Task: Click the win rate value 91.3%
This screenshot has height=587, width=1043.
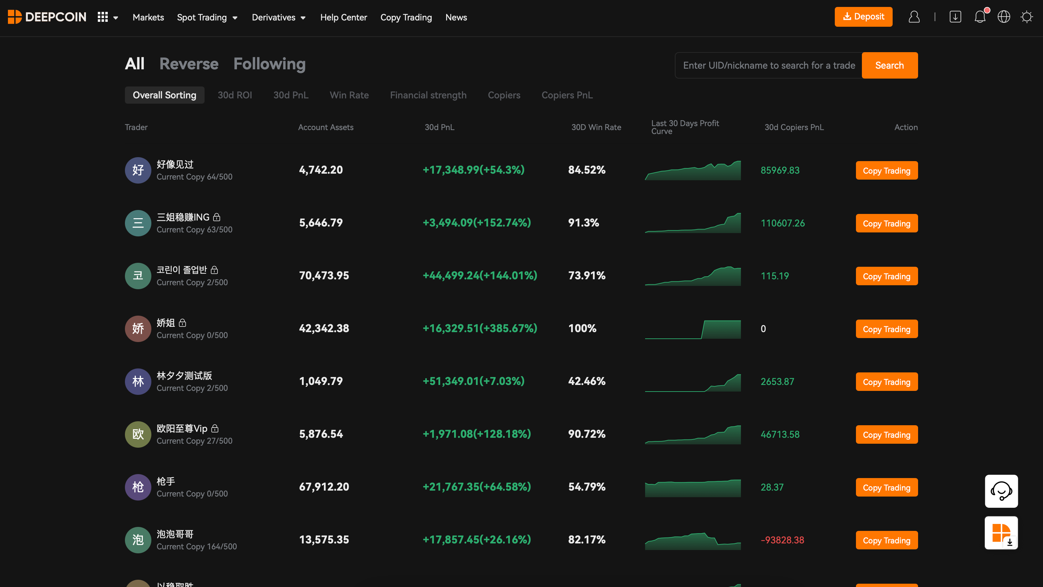Action: (x=583, y=223)
